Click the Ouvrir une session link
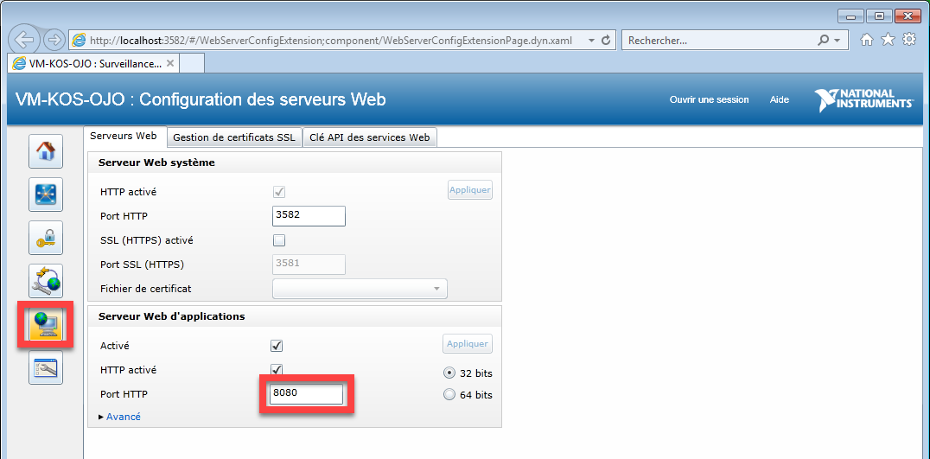 click(709, 99)
